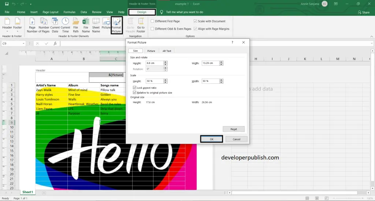The height and width of the screenshot is (201, 375).
Task: Toggle Relative to original picture size
Action: coord(135,92)
